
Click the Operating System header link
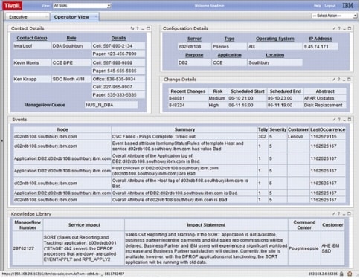(275, 39)
